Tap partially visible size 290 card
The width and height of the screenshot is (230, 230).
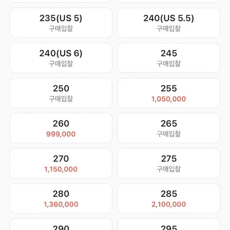pyautogui.click(x=61, y=224)
